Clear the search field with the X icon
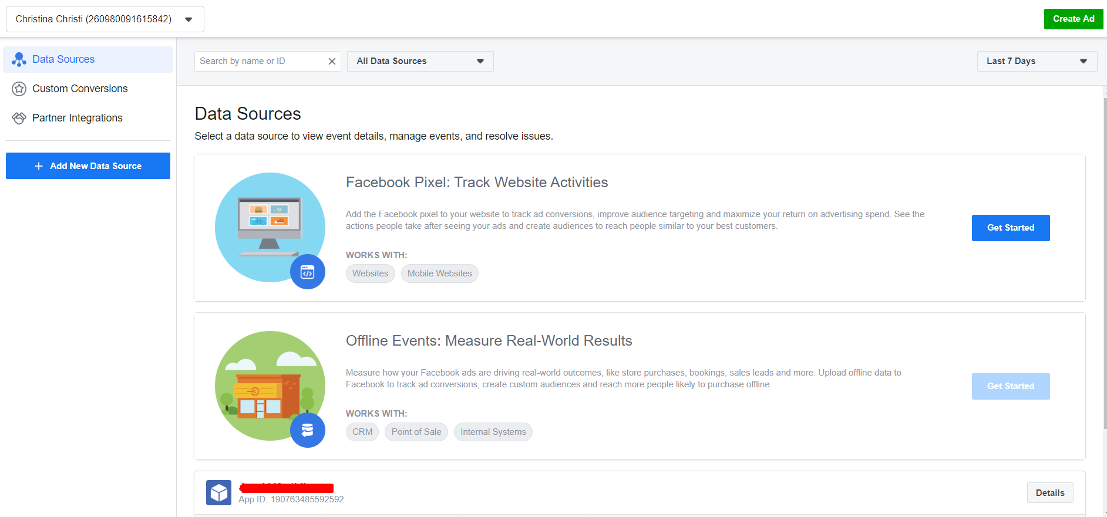 tap(332, 61)
